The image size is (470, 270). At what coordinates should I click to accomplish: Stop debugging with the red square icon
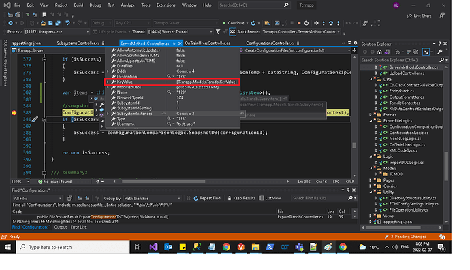click(299, 23)
